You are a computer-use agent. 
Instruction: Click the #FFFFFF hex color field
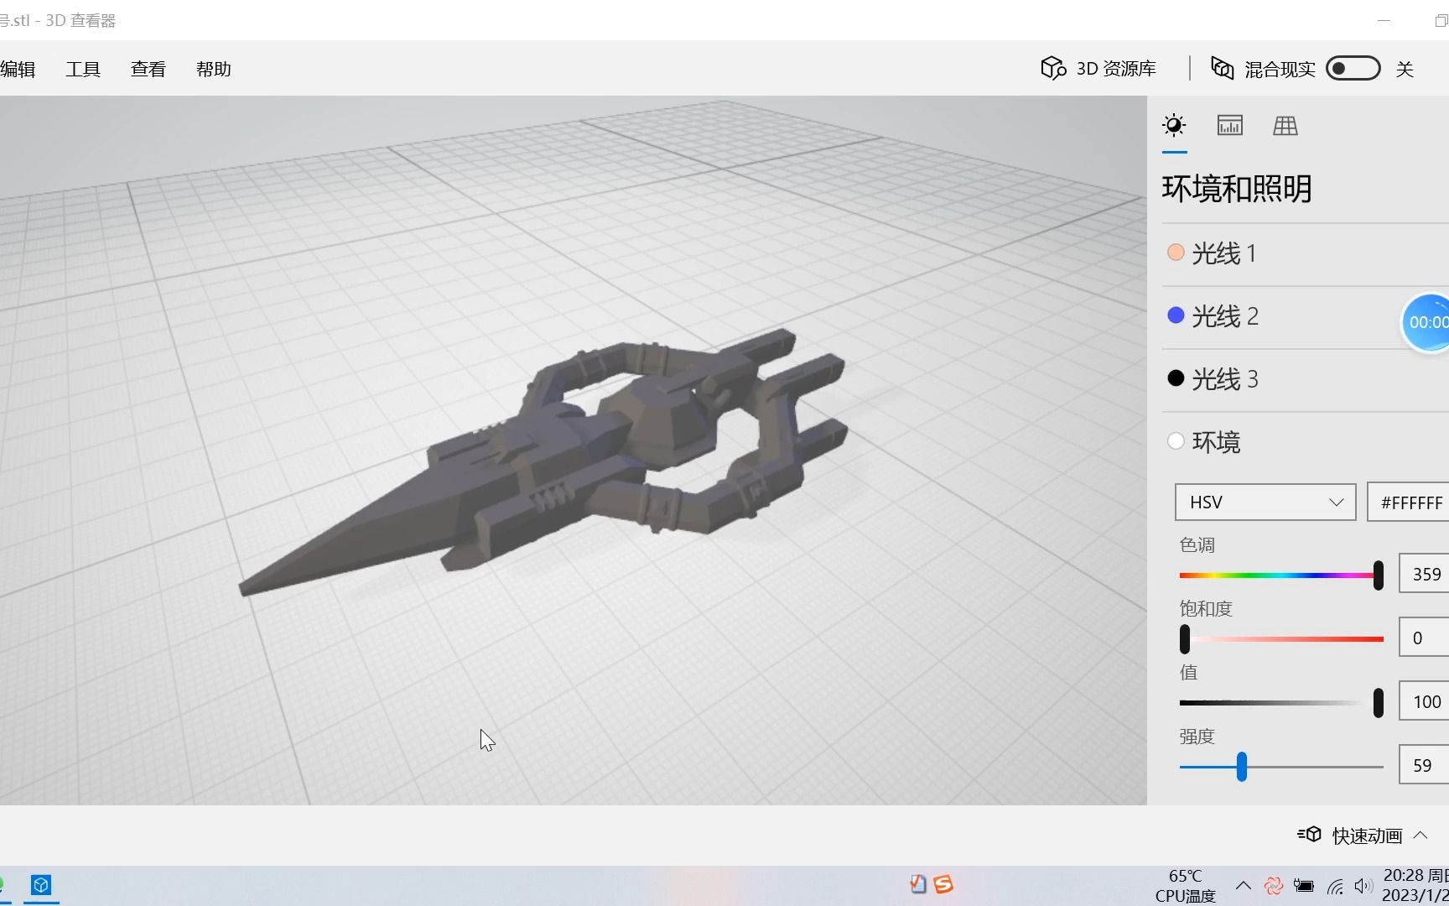point(1408,502)
